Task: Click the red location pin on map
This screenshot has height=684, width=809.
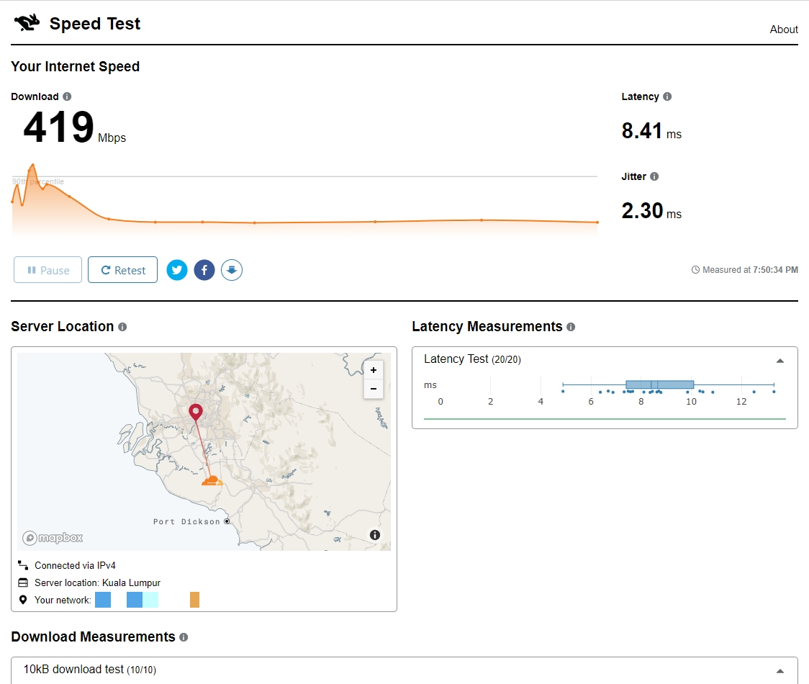Action: point(195,412)
